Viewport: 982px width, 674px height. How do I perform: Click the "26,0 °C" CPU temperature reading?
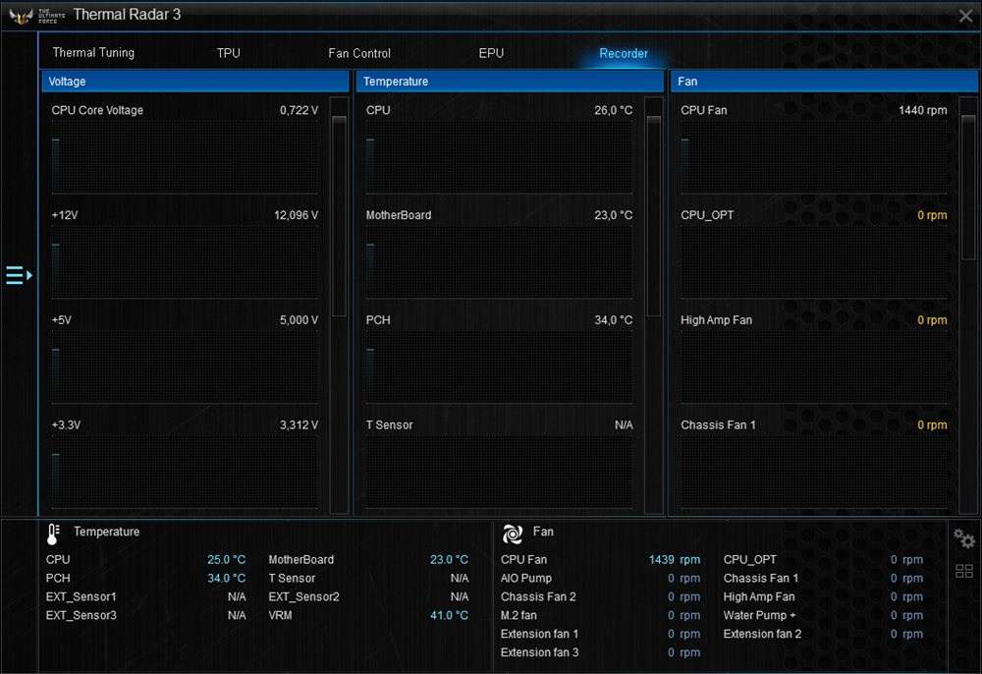point(613,110)
